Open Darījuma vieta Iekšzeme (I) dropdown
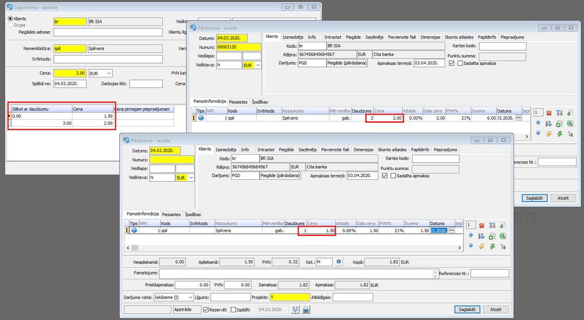This screenshot has height=320, width=584. coord(191,297)
